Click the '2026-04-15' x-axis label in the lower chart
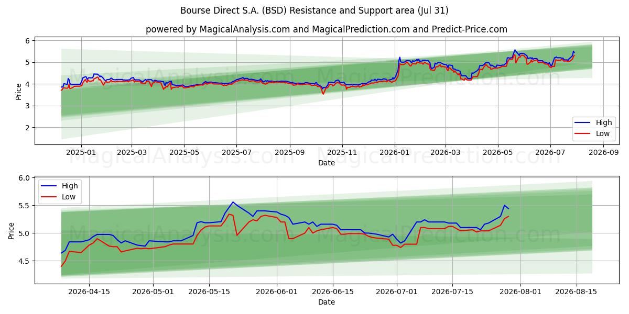The height and width of the screenshot is (314, 629). coord(89,291)
